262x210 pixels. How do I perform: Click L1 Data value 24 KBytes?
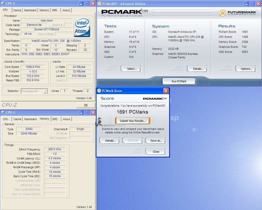[x=79, y=67]
